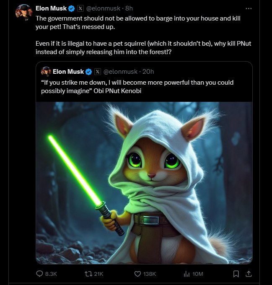Click Elon Musk's profile avatar at top
The width and height of the screenshot is (272, 285).
[24, 12]
